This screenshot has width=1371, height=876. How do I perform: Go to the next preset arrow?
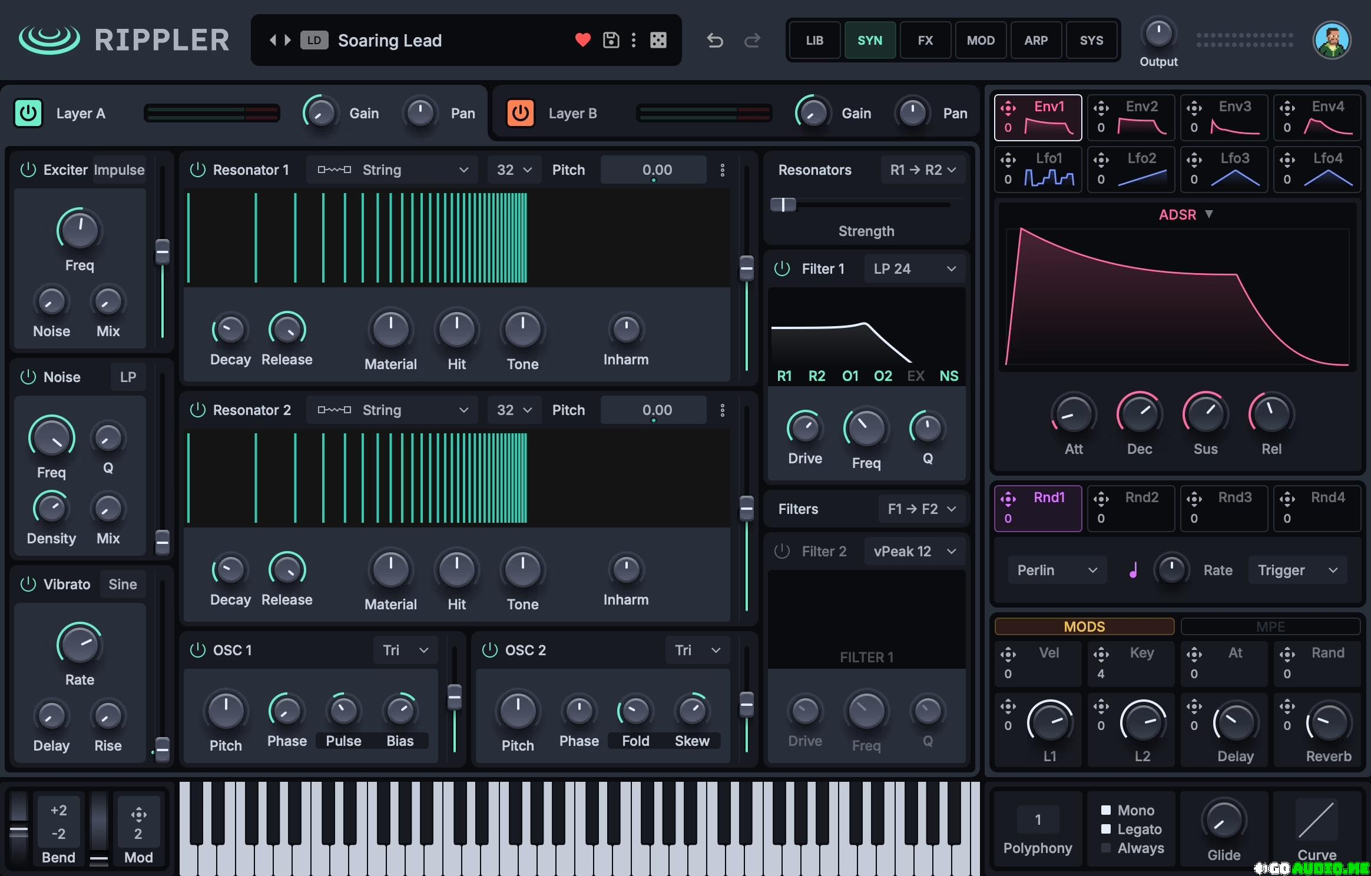(287, 40)
